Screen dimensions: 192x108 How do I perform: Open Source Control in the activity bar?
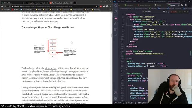click(x=115, y=18)
